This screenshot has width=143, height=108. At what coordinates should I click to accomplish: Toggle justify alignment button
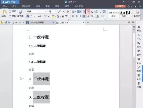click(x=84, y=16)
